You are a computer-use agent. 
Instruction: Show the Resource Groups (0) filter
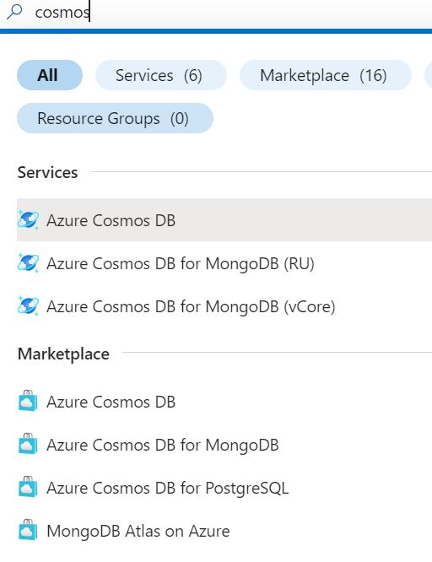point(115,118)
